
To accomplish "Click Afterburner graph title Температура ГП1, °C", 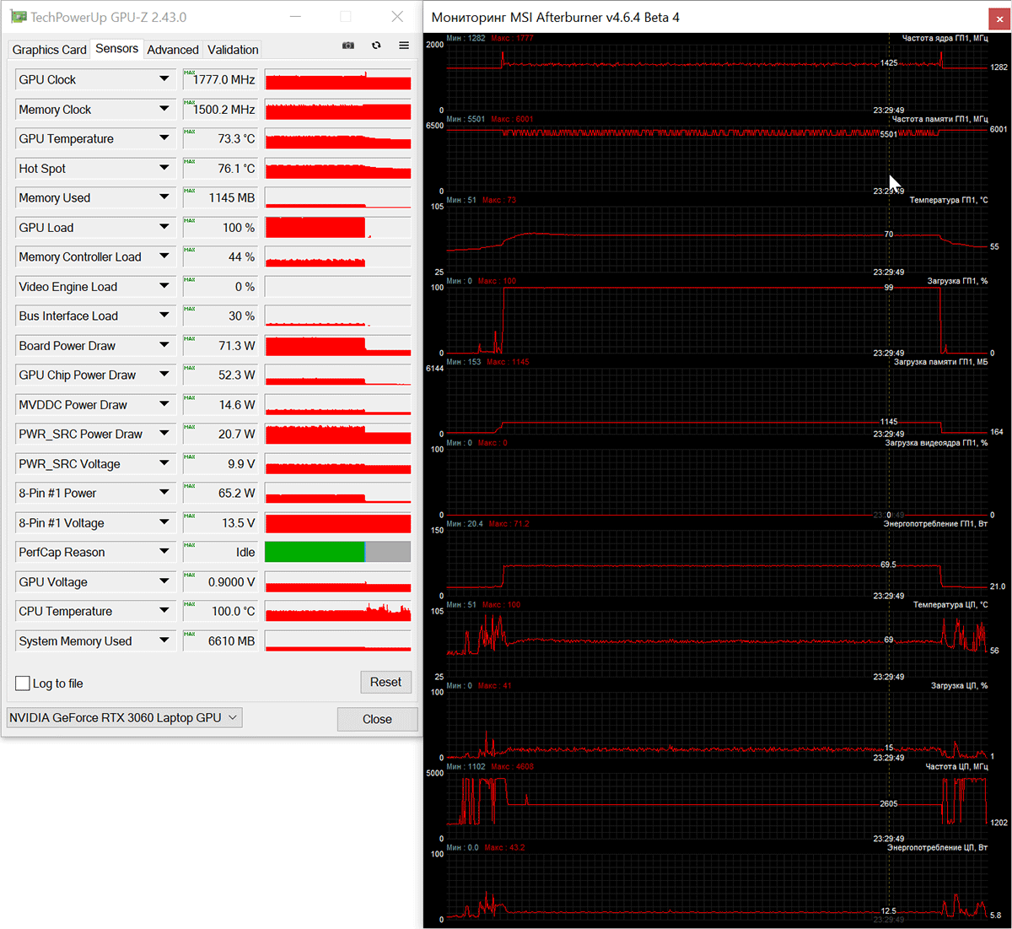I will click(949, 201).
